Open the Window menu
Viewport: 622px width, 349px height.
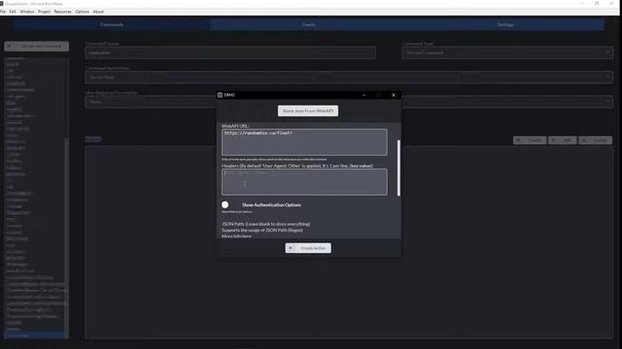coord(27,12)
